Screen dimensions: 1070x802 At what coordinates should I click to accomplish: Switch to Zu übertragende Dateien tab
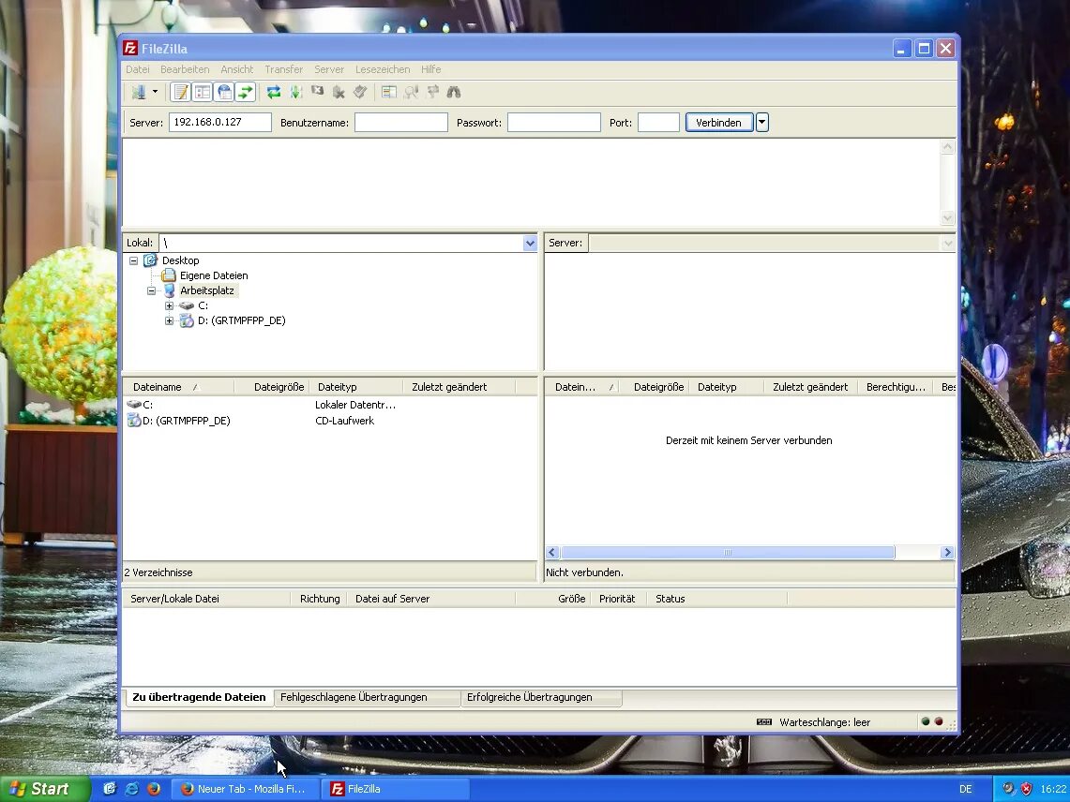point(199,697)
